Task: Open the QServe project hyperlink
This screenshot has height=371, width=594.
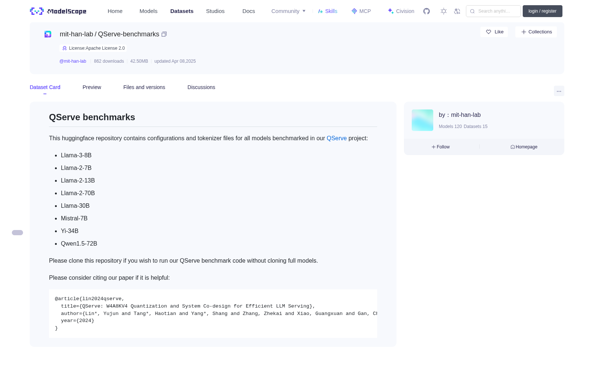Action: click(337, 138)
